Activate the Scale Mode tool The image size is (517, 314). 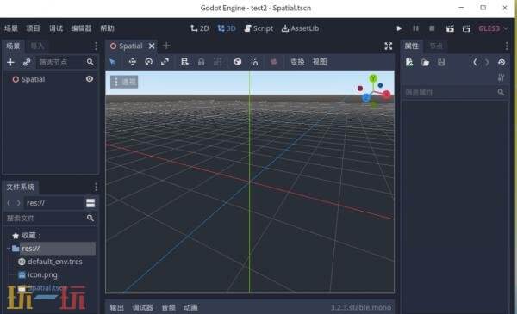(x=165, y=62)
